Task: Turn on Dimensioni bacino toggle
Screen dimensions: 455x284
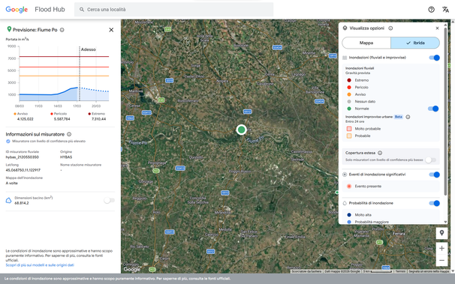Action: click(x=110, y=200)
